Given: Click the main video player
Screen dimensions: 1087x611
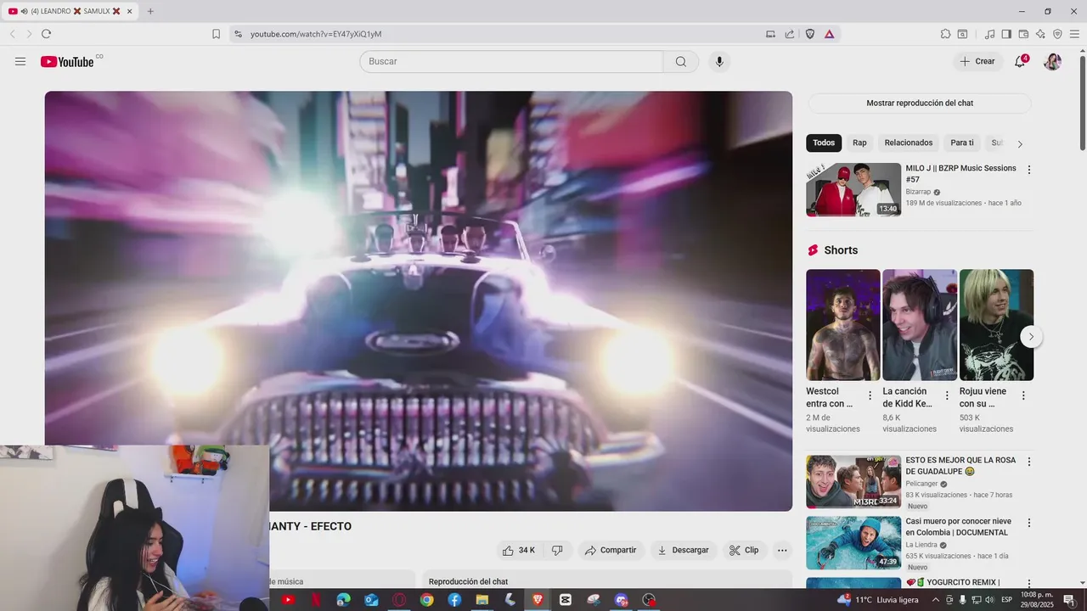Looking at the screenshot, I should point(419,300).
